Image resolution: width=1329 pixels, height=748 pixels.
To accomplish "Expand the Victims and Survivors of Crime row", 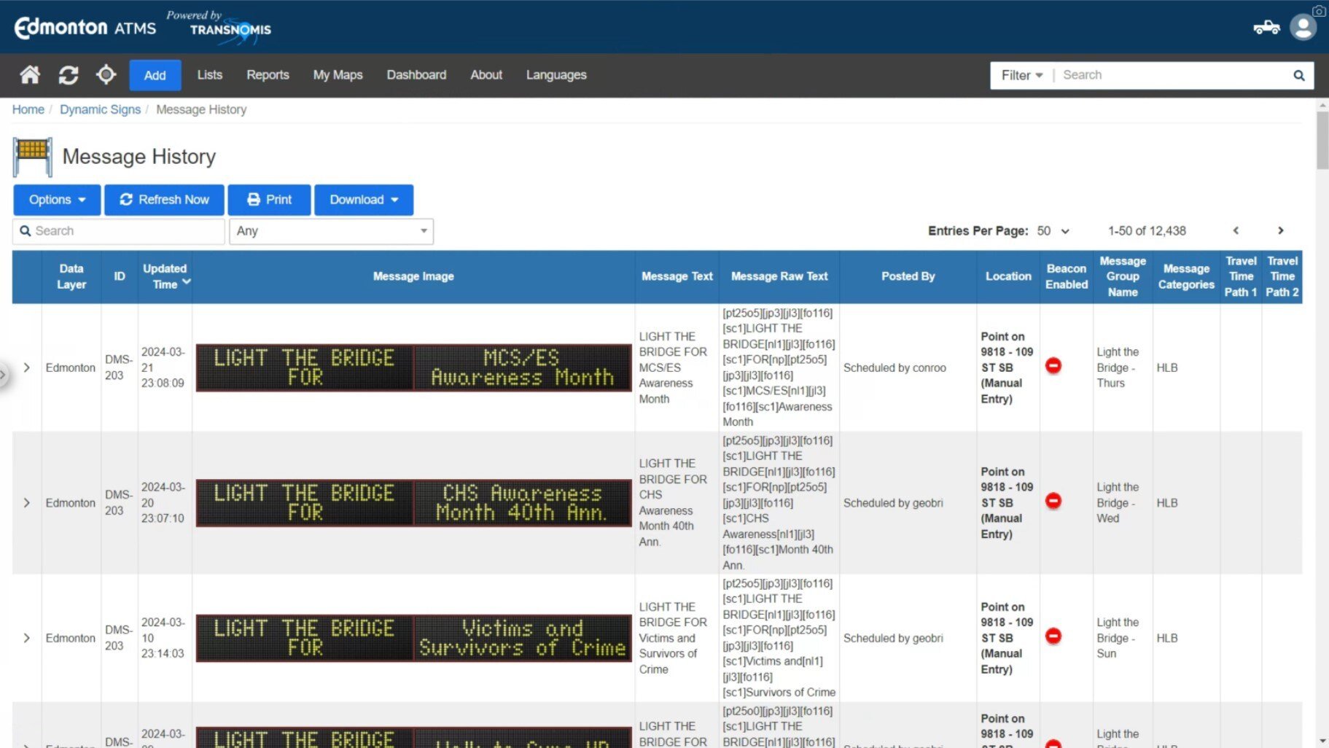I will (x=27, y=638).
